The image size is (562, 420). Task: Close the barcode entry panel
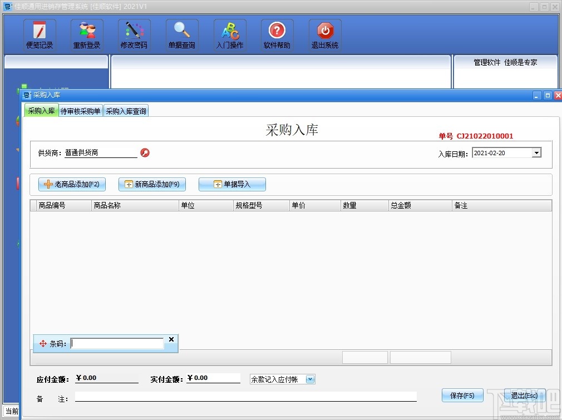pos(171,339)
